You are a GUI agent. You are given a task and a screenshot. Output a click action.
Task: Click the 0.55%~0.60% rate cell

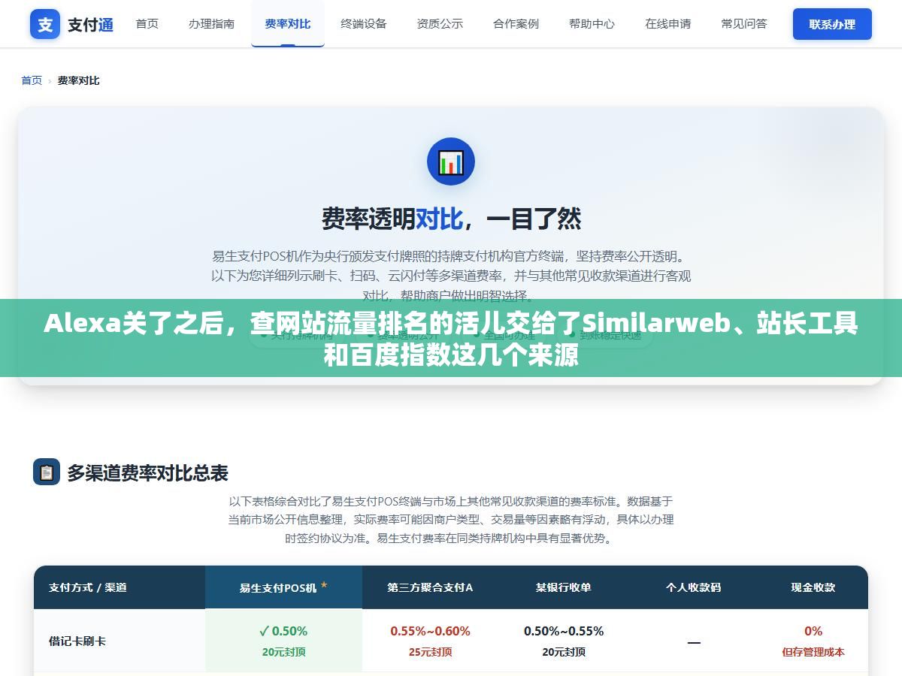(x=430, y=641)
